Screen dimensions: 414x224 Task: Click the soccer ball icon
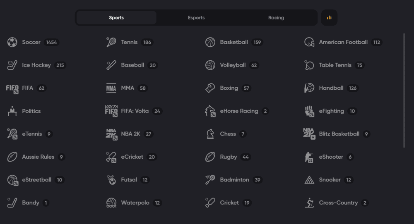[12, 42]
